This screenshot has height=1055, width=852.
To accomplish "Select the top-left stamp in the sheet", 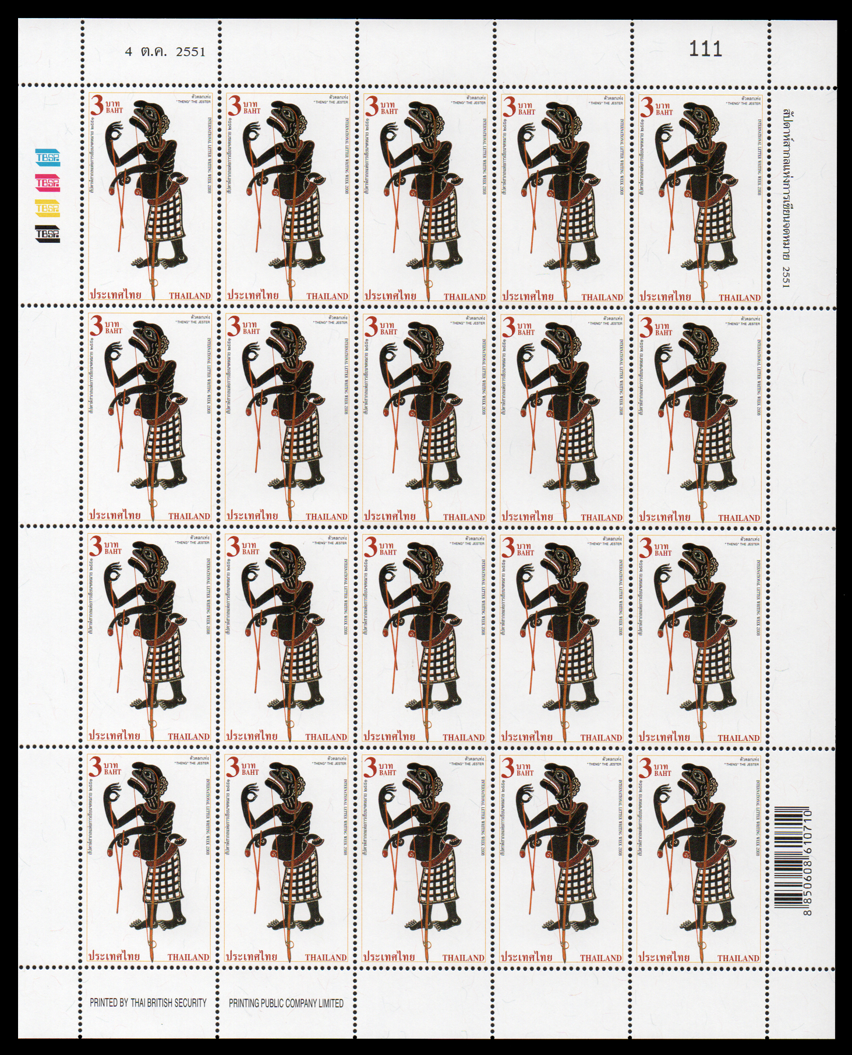I will 149,196.
